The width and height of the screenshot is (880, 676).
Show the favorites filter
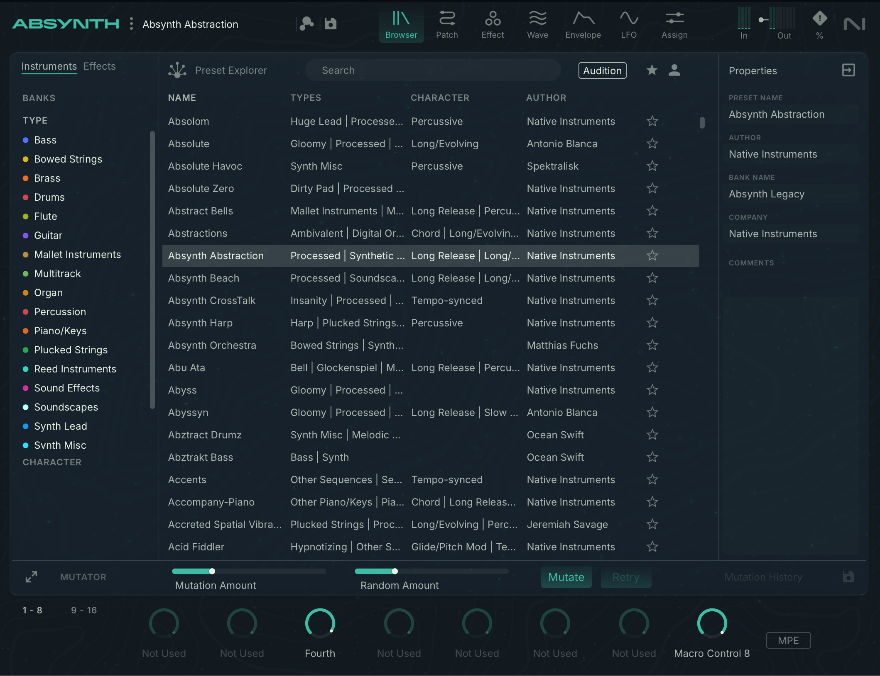click(651, 71)
